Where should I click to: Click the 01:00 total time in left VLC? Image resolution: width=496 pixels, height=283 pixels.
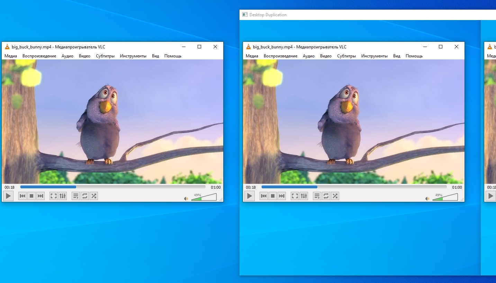[x=216, y=187]
